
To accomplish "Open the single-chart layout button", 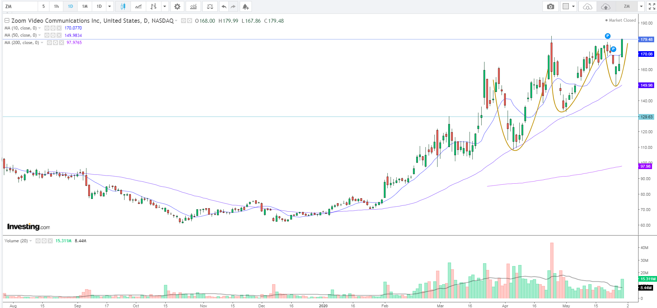I will tap(566, 6).
